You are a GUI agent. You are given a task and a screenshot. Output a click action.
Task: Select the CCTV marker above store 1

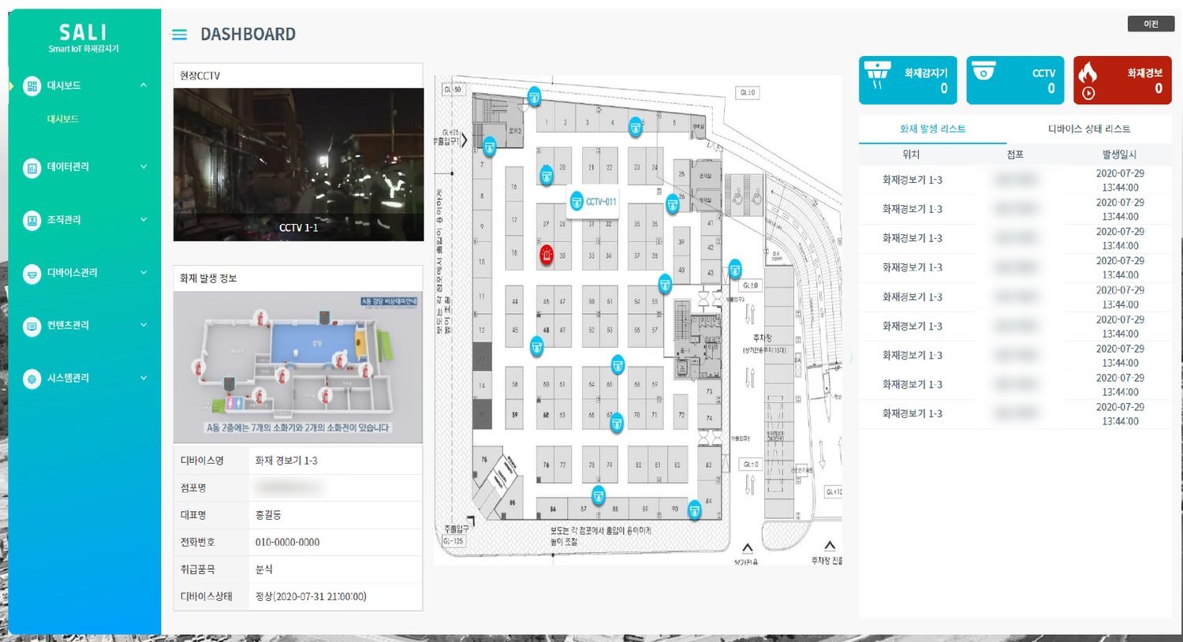click(535, 96)
